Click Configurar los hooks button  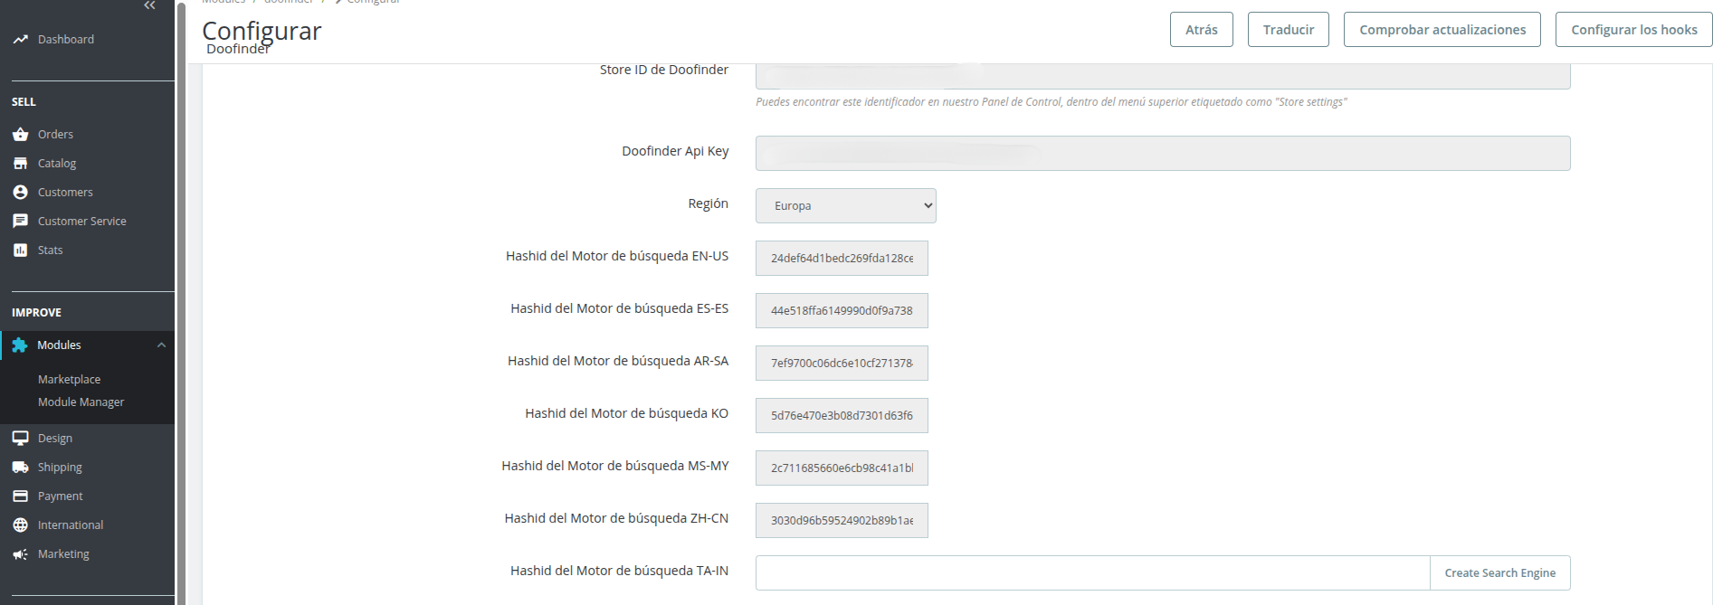(x=1633, y=30)
